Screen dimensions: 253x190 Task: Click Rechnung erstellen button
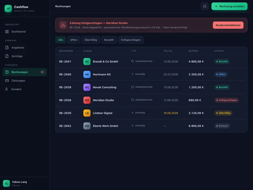[229, 6]
